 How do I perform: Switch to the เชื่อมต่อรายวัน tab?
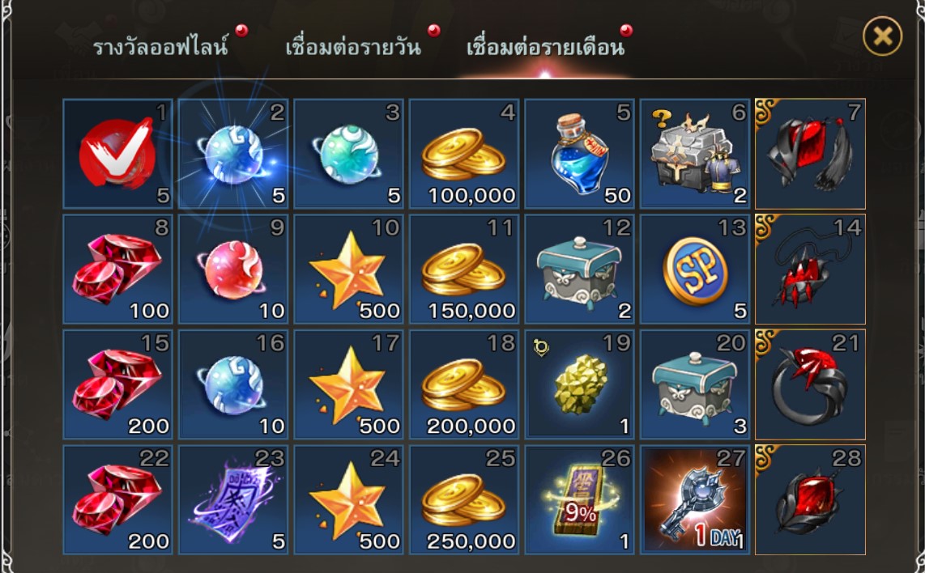tap(353, 47)
